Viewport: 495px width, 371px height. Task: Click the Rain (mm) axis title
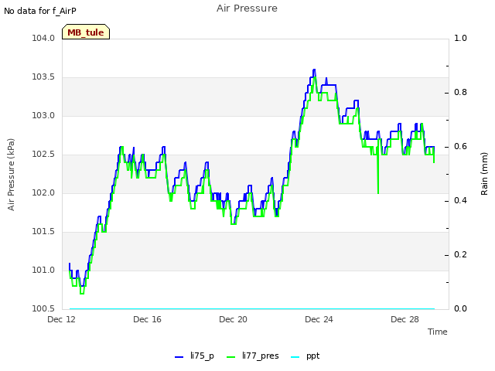[484, 174]
